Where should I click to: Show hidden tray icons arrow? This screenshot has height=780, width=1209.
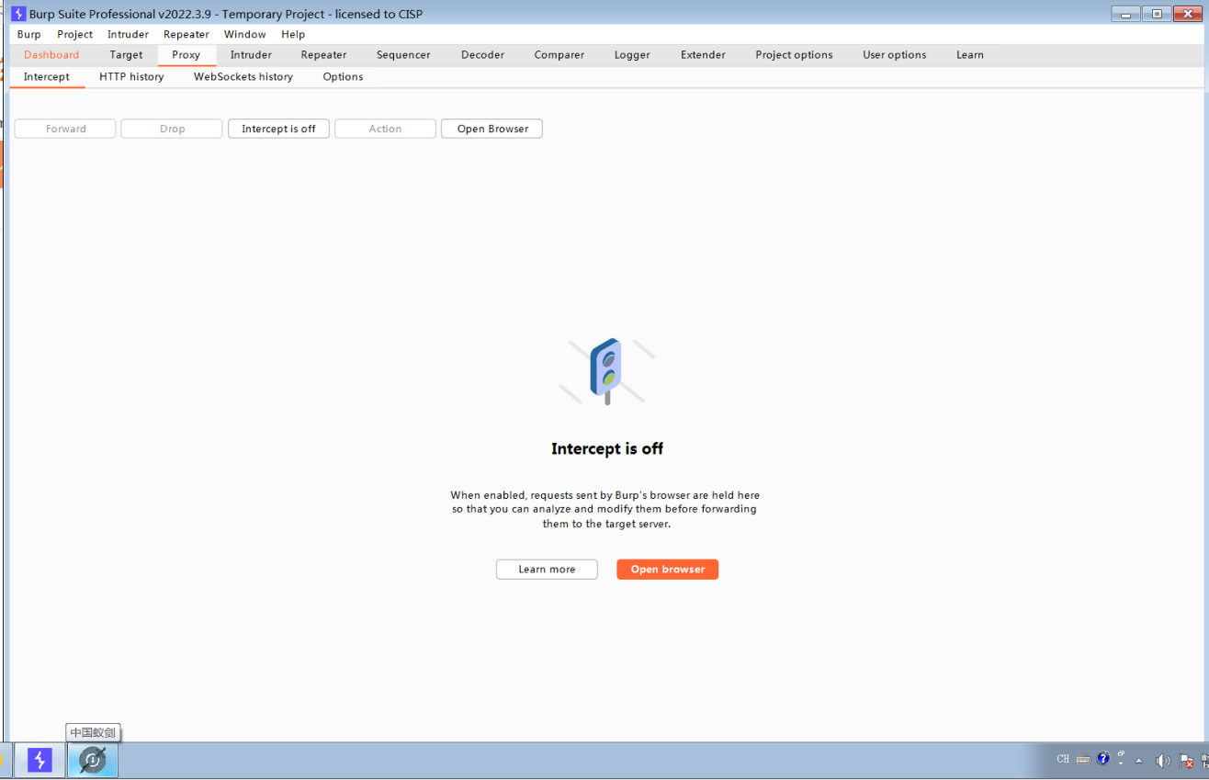(1138, 761)
